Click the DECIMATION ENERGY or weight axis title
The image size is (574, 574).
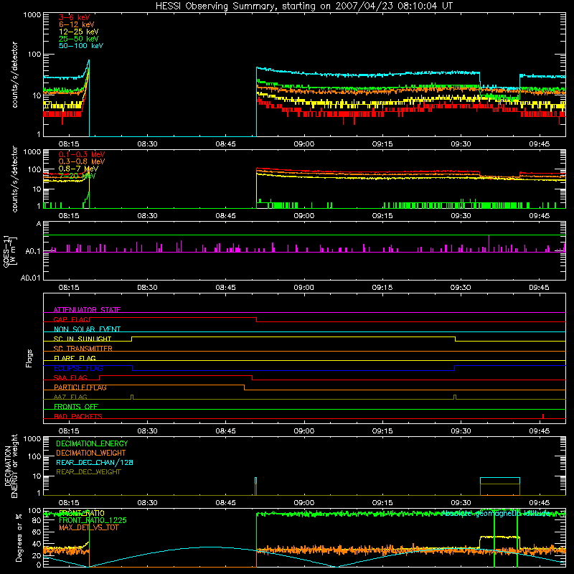pos(11,466)
